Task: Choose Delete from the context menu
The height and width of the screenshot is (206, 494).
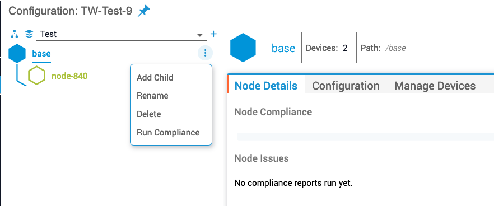Action: coord(149,114)
